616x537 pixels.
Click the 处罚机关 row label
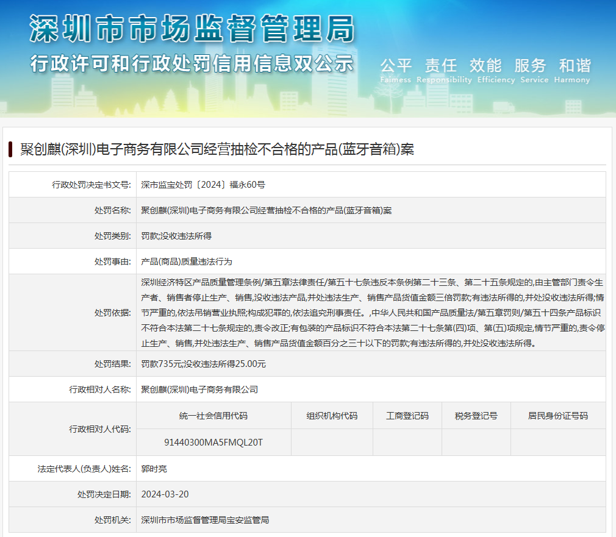coord(113,520)
